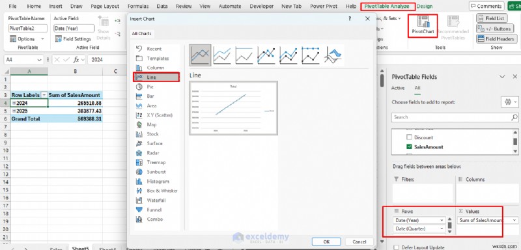The width and height of the screenshot is (521, 250).
Task: Switch to Active tab in PivotTable Fields
Action: 398,88
